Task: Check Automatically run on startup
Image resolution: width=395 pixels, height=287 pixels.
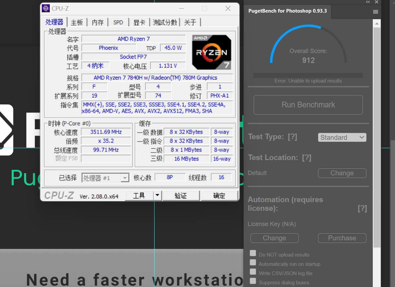Action: coord(253,263)
